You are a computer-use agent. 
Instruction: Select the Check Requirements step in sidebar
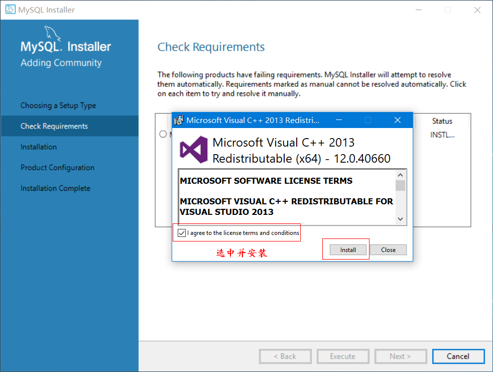tap(69, 126)
